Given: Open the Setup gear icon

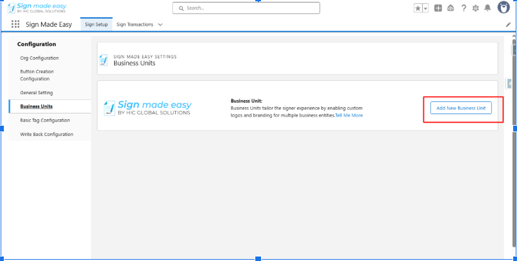Looking at the screenshot, I should (x=475, y=8).
